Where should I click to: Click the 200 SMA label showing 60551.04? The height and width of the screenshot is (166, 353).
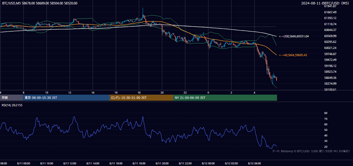(294, 36)
